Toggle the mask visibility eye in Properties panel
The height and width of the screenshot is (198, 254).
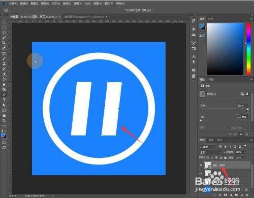[241, 134]
